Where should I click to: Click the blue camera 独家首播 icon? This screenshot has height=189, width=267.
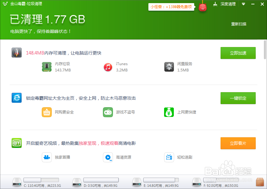tap(47, 157)
